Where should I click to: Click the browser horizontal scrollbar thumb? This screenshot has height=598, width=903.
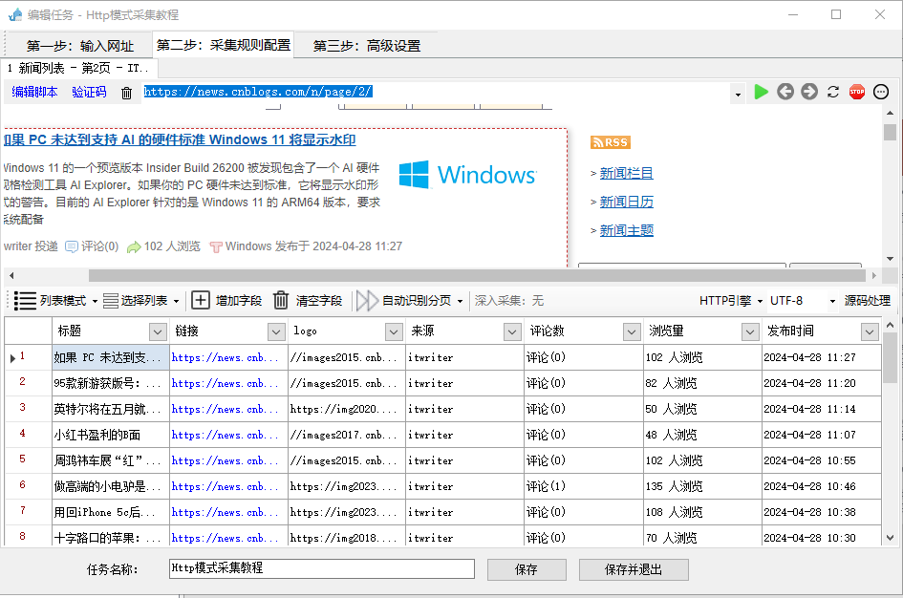(x=478, y=276)
